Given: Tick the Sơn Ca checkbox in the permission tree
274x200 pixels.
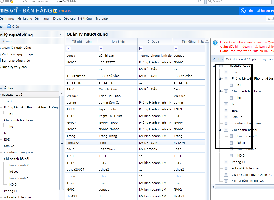Looking at the screenshot, I should pos(226,117).
